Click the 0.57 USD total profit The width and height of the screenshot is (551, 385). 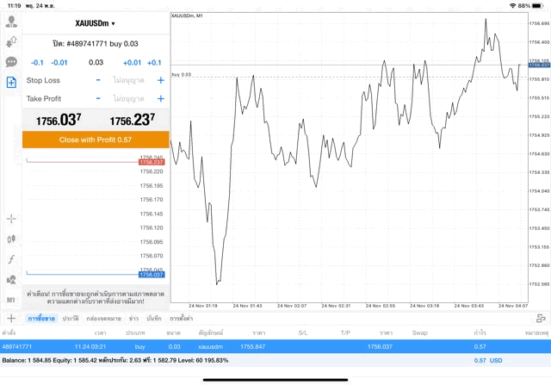click(x=488, y=360)
